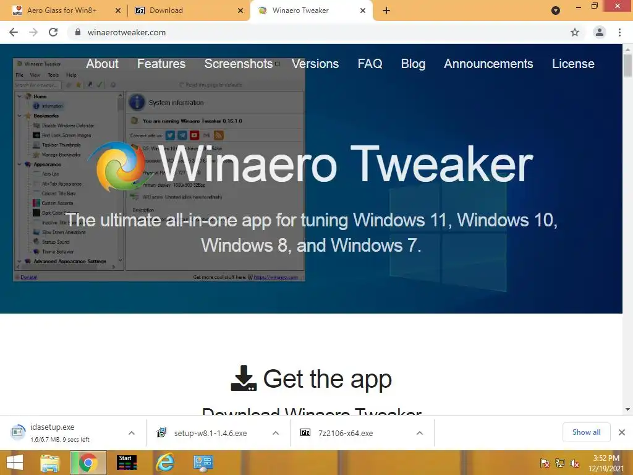Image resolution: width=633 pixels, height=475 pixels.
Task: Click Show all downloads button
Action: [586, 432]
